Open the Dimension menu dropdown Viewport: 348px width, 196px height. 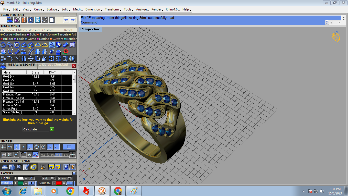point(94,9)
